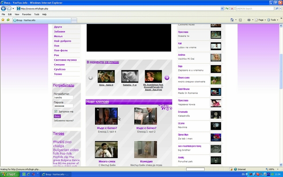Click the старт Start button
This screenshot has width=283, height=177.
(x=10, y=174)
